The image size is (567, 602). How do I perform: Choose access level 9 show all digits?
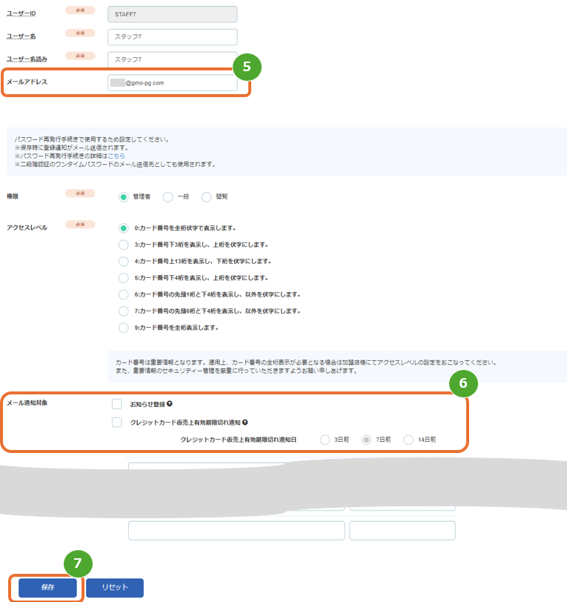123,328
